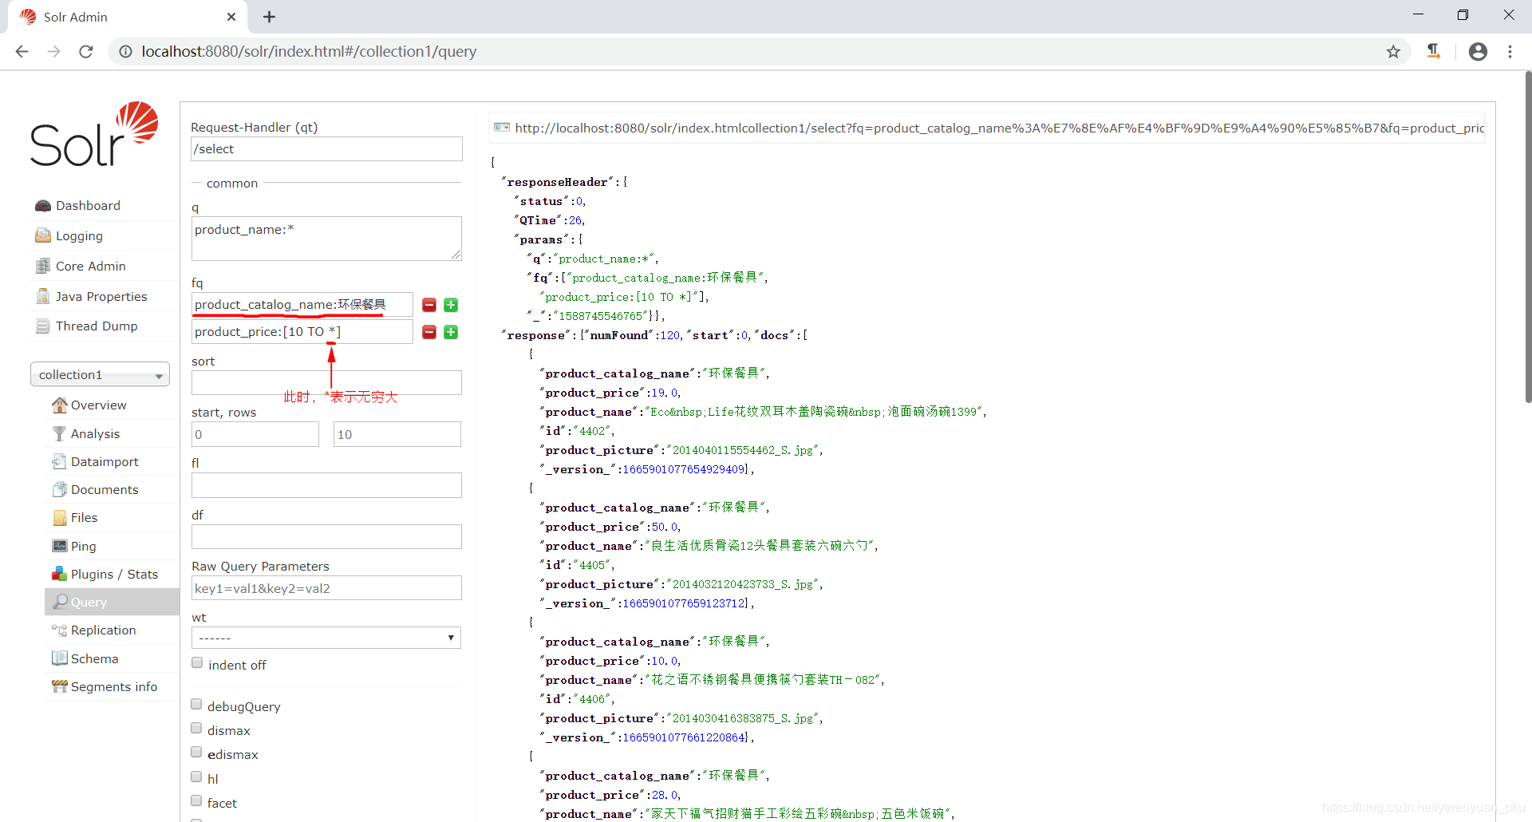
Task: Open the Core Admin menu item
Action: [91, 267]
